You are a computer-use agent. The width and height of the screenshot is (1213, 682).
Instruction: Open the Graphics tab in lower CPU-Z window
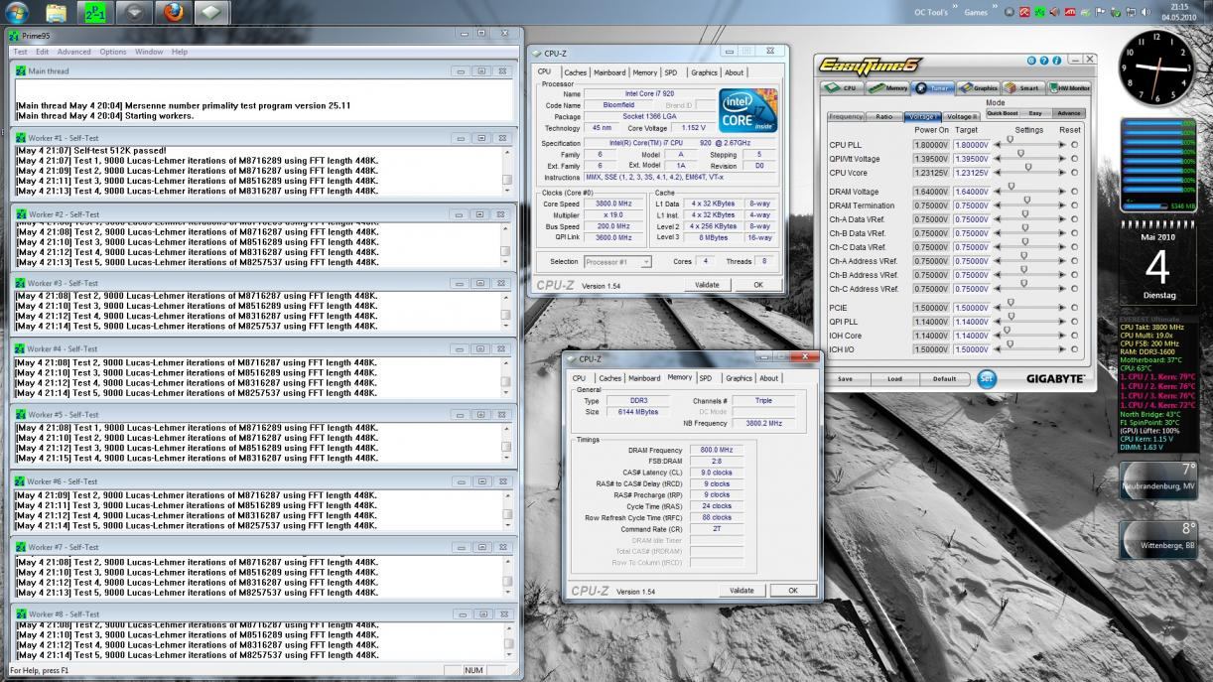pos(739,378)
